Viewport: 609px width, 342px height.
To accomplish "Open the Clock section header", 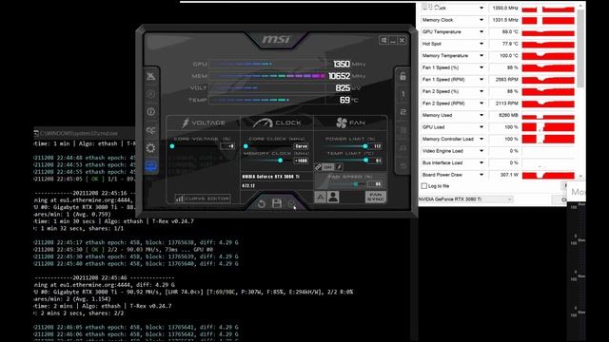I will tap(277, 123).
